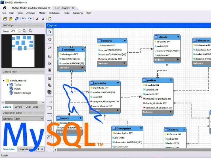Click the usuario table icon in header
Image resolution: width=211 pixels, height=158 pixels.
pyautogui.click(x=100, y=41)
